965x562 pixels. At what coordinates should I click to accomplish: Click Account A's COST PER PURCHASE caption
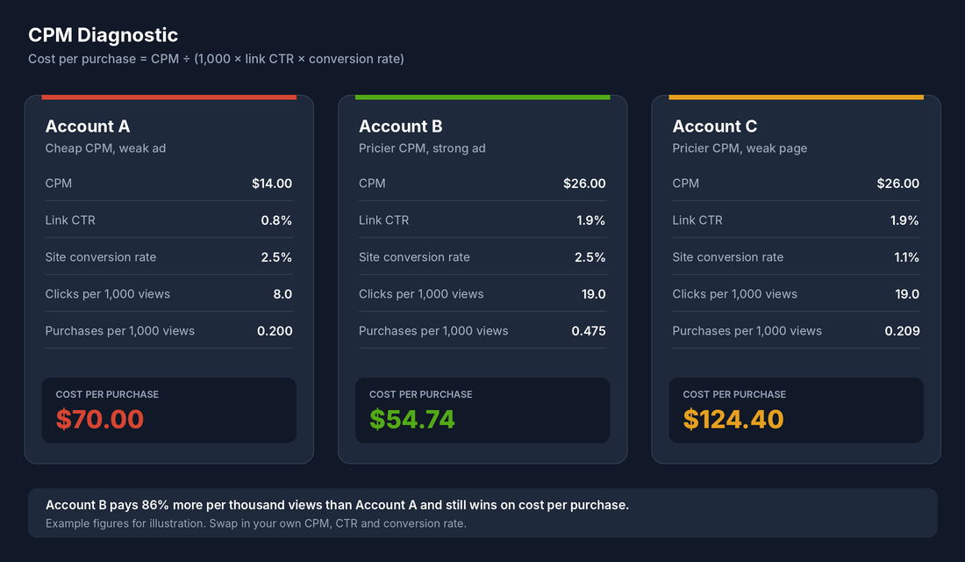coord(107,394)
